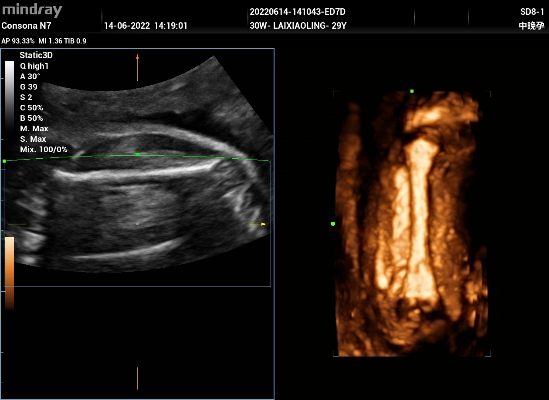Click the mindray logo
This screenshot has height=400, width=549.
tap(32, 10)
